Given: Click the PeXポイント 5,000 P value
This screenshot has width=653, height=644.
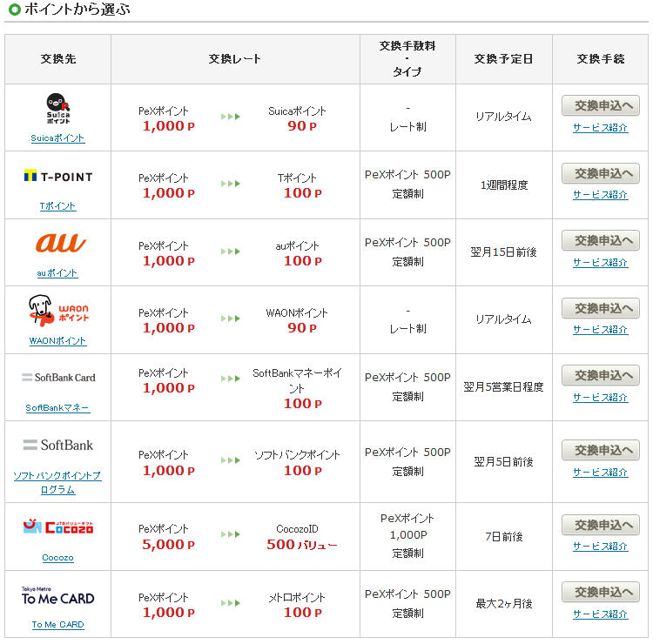Looking at the screenshot, I should pos(168,544).
